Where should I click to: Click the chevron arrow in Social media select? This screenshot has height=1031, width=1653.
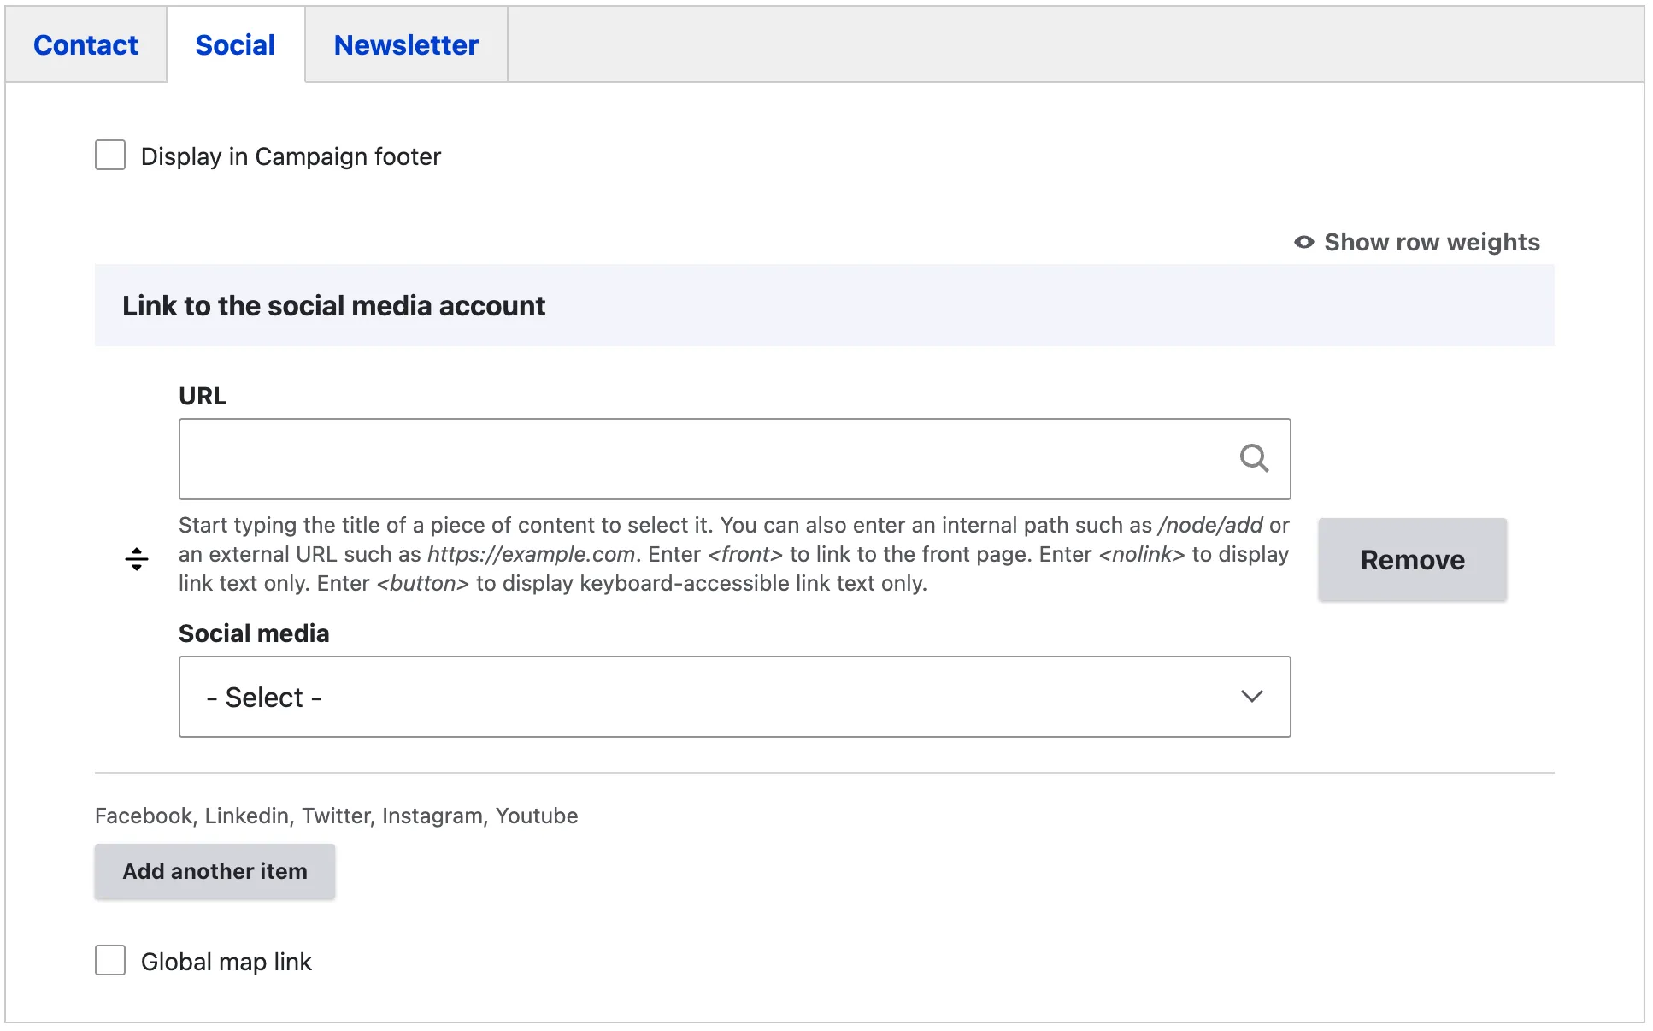(x=1251, y=697)
